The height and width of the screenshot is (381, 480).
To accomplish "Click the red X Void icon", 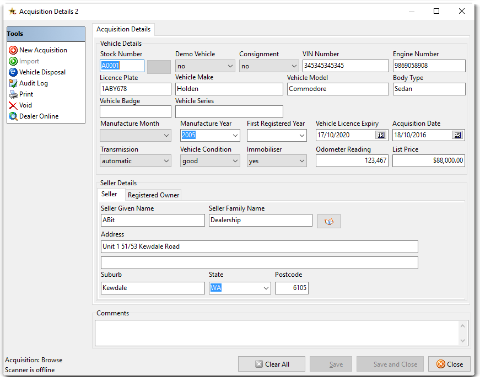I will [x=13, y=105].
